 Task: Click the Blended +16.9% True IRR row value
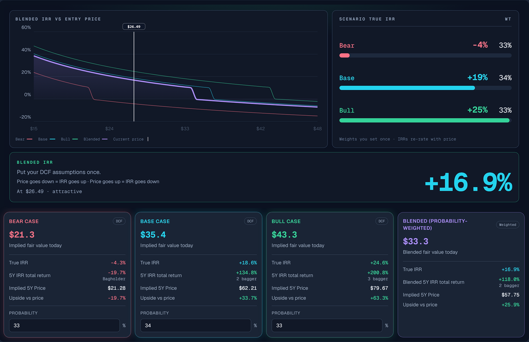(x=510, y=270)
